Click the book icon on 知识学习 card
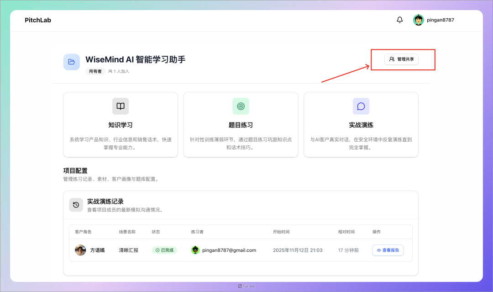This screenshot has width=493, height=292. 121,106
